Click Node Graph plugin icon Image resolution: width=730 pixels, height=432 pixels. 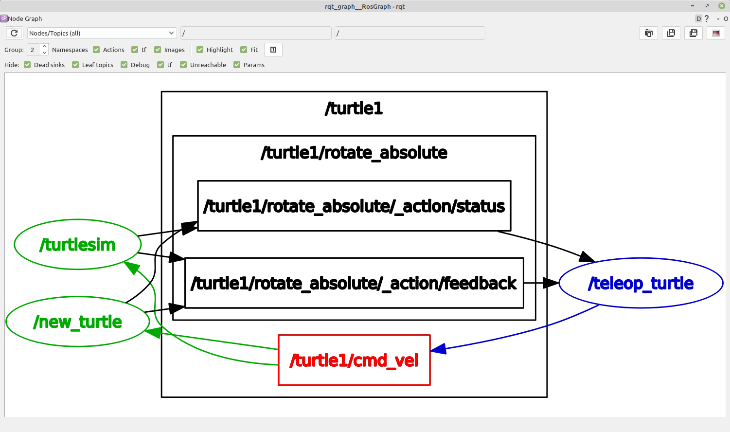[4, 18]
